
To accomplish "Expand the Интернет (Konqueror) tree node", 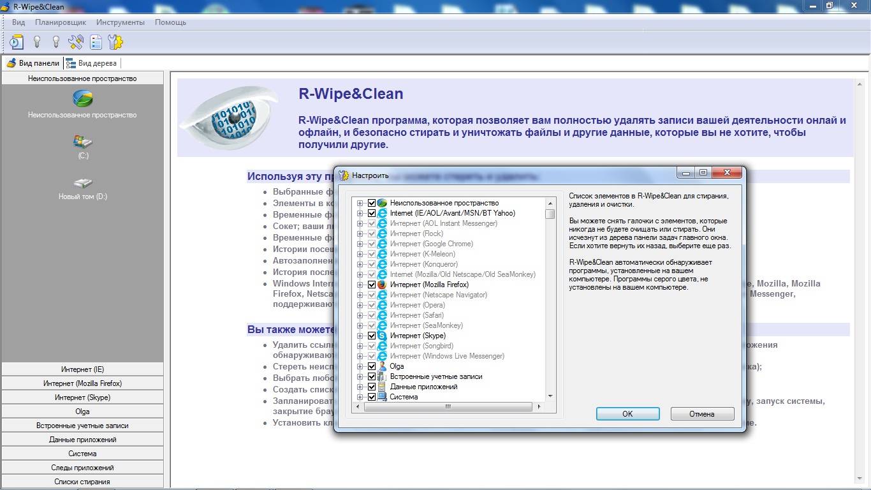I will (x=360, y=264).
